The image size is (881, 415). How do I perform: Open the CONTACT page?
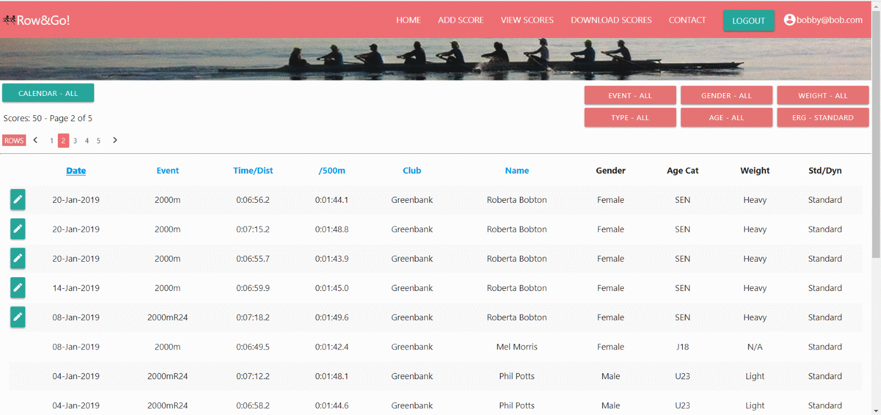coord(687,20)
